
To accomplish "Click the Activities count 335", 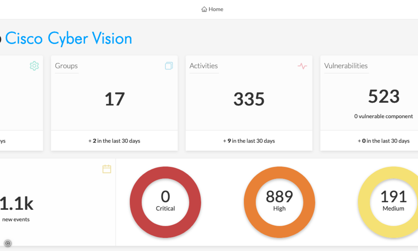I will point(249,99).
